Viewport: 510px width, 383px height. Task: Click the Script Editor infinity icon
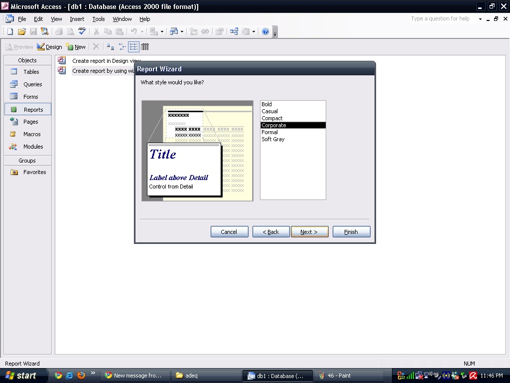(205, 31)
